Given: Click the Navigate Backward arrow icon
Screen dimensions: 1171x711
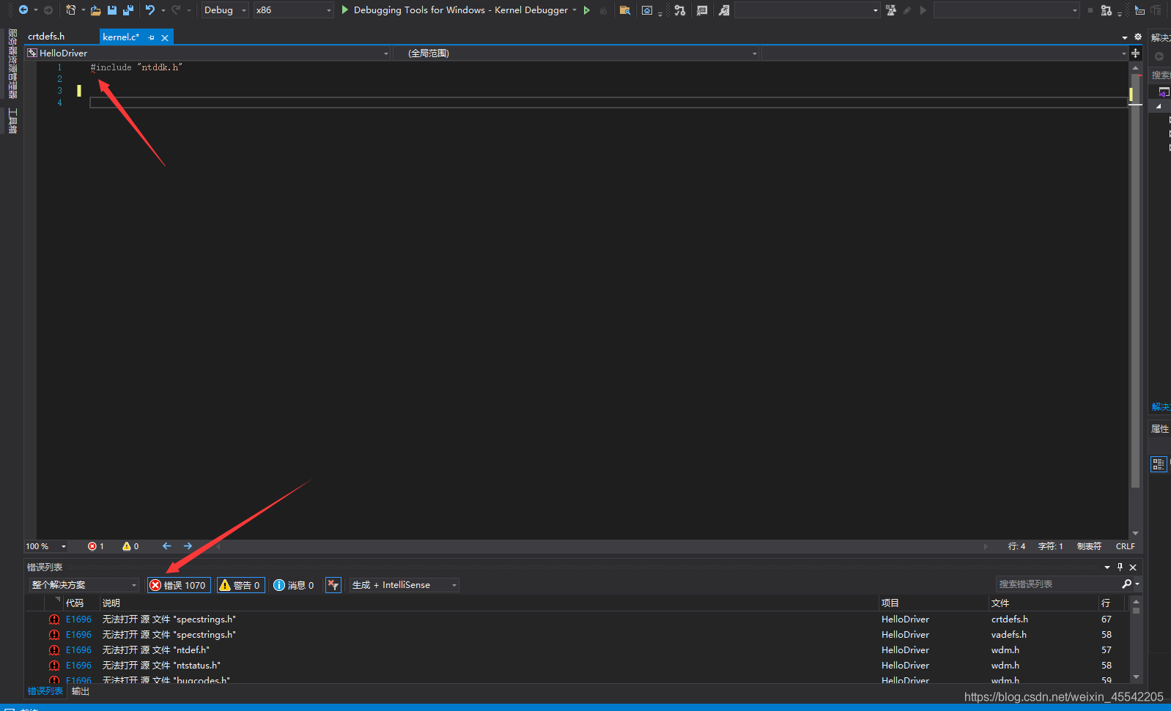Looking at the screenshot, I should click(23, 10).
